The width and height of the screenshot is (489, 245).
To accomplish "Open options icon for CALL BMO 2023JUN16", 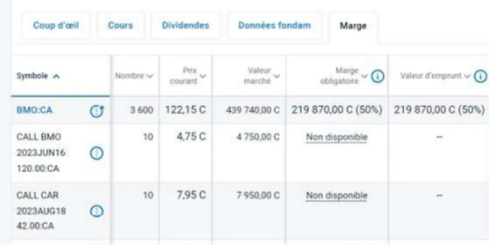I will (x=96, y=153).
